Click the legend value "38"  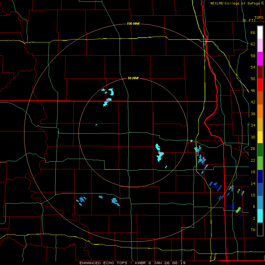point(253,114)
